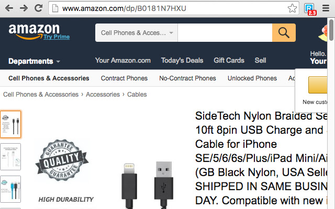Click in the Amazon search text field
The height and width of the screenshot is (209, 335).
tap(225, 33)
